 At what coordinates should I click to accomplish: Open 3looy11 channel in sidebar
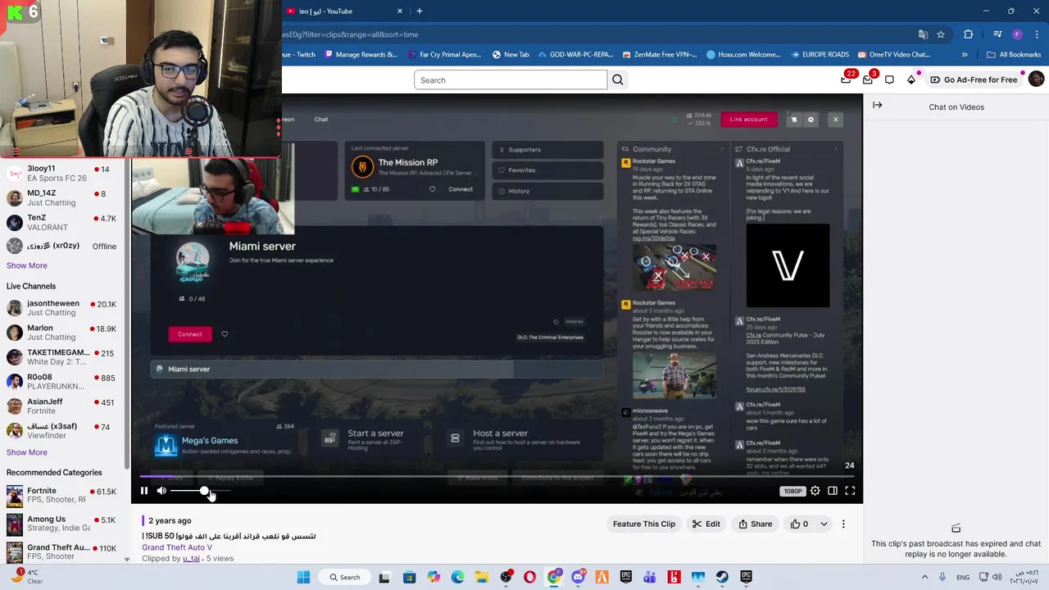(x=61, y=174)
